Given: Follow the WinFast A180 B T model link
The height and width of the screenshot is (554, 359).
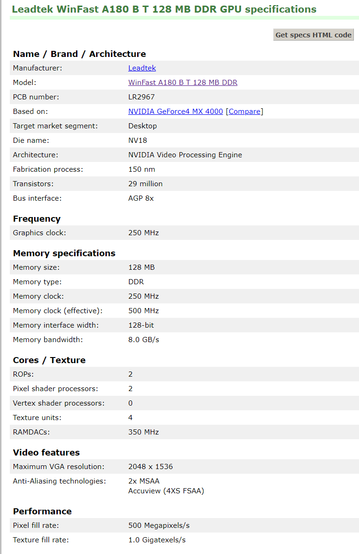Looking at the screenshot, I should pos(183,83).
